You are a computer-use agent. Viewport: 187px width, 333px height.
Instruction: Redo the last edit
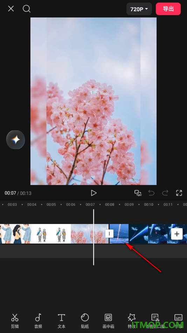click(x=165, y=193)
